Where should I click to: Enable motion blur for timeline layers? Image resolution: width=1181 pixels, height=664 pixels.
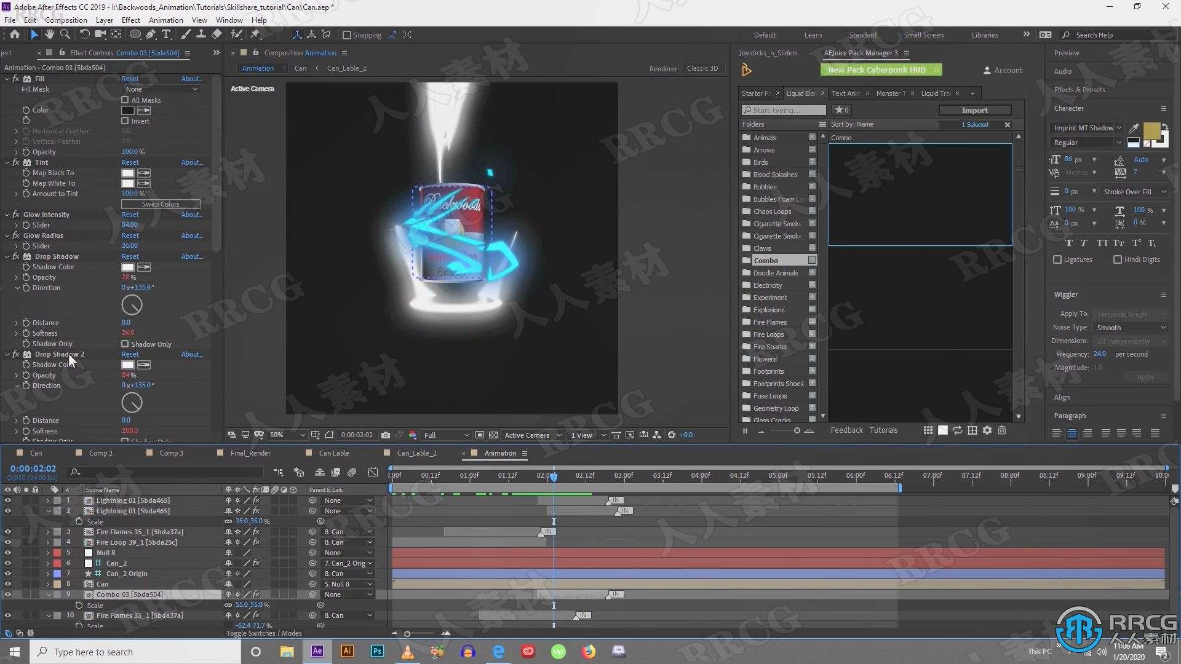pyautogui.click(x=352, y=472)
